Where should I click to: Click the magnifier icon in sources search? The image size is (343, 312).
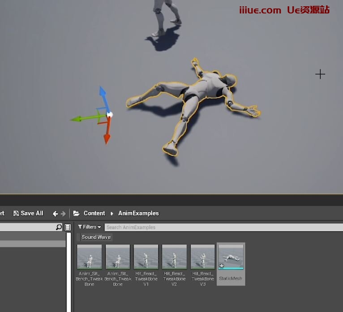(59, 227)
